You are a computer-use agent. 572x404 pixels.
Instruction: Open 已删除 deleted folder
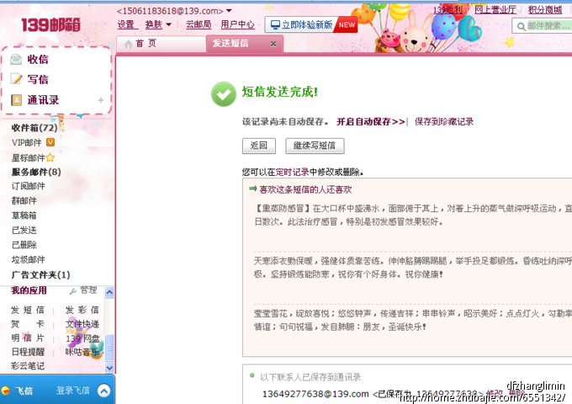coord(24,245)
